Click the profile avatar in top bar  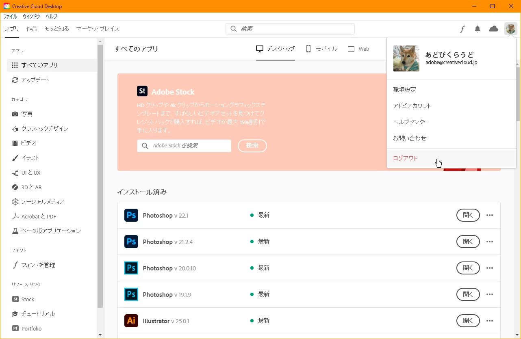[511, 29]
